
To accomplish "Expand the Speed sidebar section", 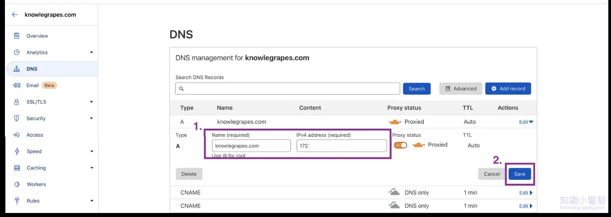I will [x=92, y=152].
